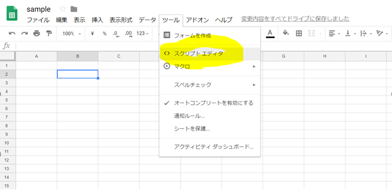Expand the マクロ submenu

pos(210,67)
